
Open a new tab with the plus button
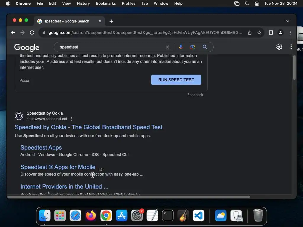pos(111,21)
